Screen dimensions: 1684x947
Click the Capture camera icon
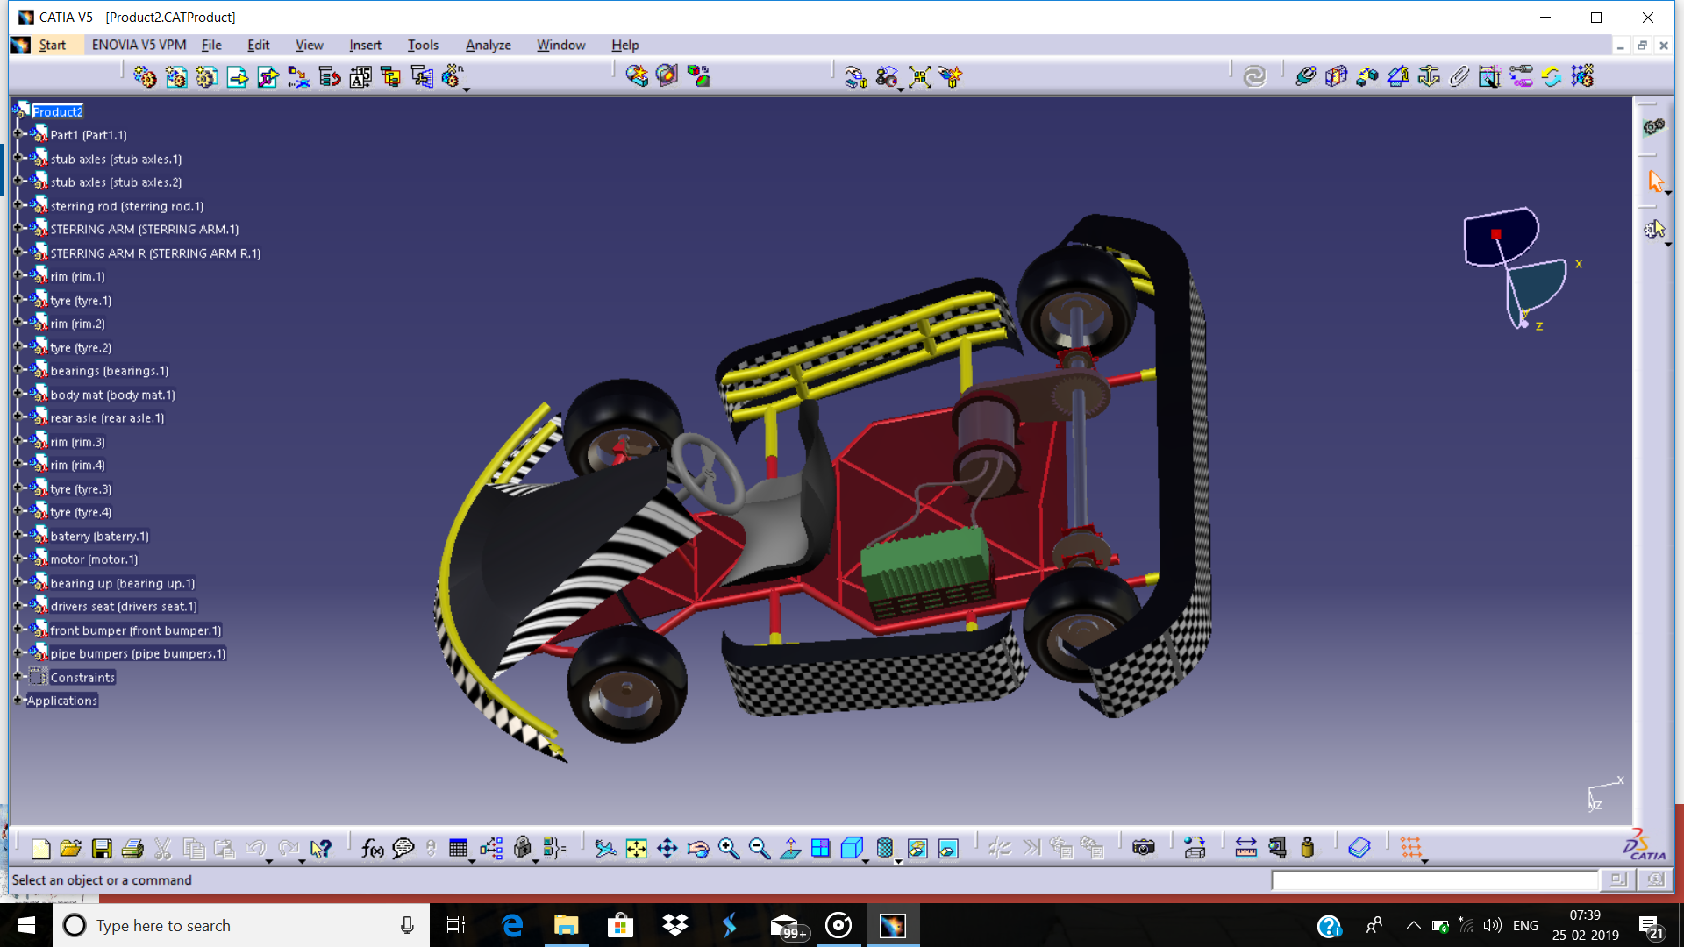tap(1143, 849)
